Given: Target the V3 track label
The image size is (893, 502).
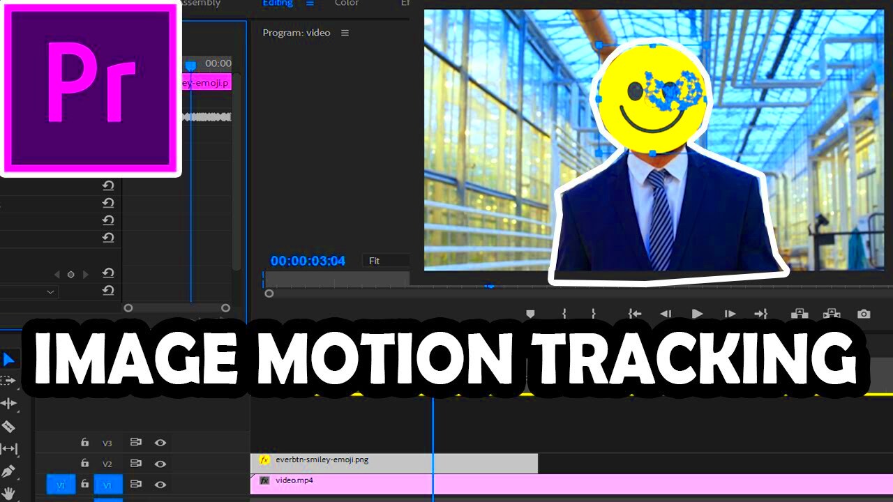Looking at the screenshot, I should (x=107, y=443).
